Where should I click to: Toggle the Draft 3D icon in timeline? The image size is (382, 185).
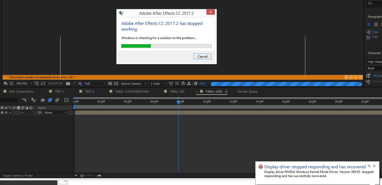[33, 100]
